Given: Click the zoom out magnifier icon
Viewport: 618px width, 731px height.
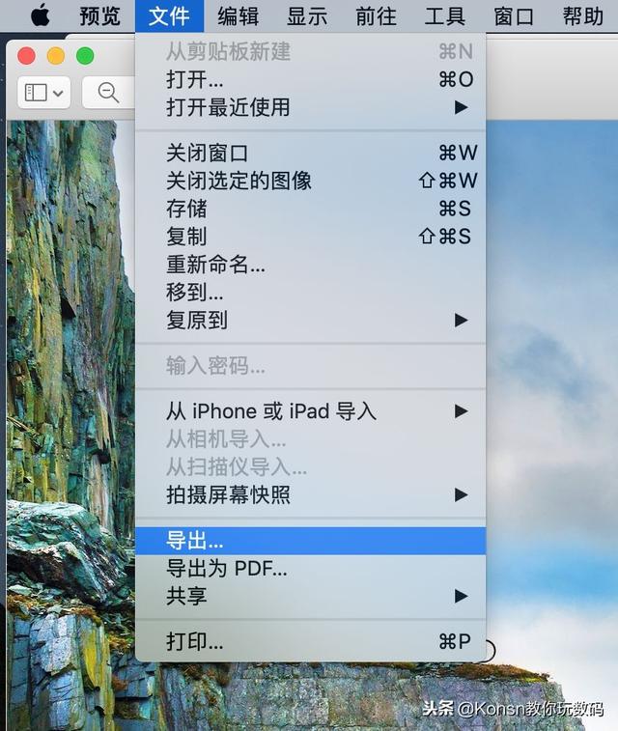Looking at the screenshot, I should point(108,93).
